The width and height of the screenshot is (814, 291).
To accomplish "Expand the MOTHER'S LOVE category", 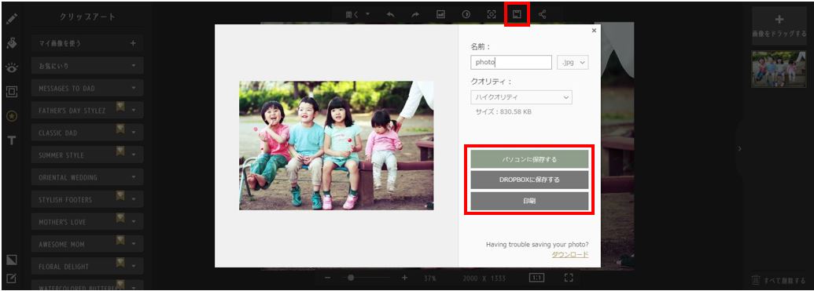I will coord(134,222).
